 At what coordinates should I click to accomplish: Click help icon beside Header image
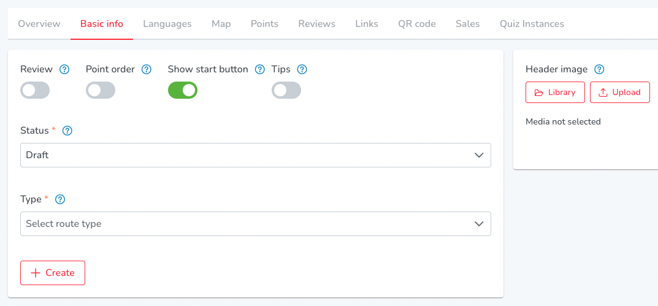pos(599,69)
